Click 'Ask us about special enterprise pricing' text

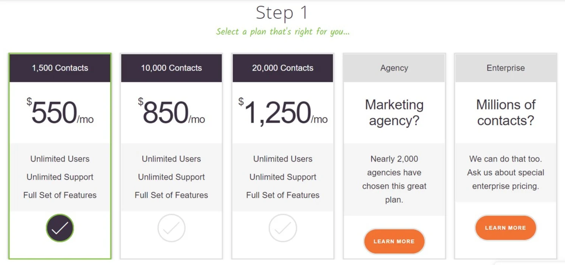pos(506,179)
